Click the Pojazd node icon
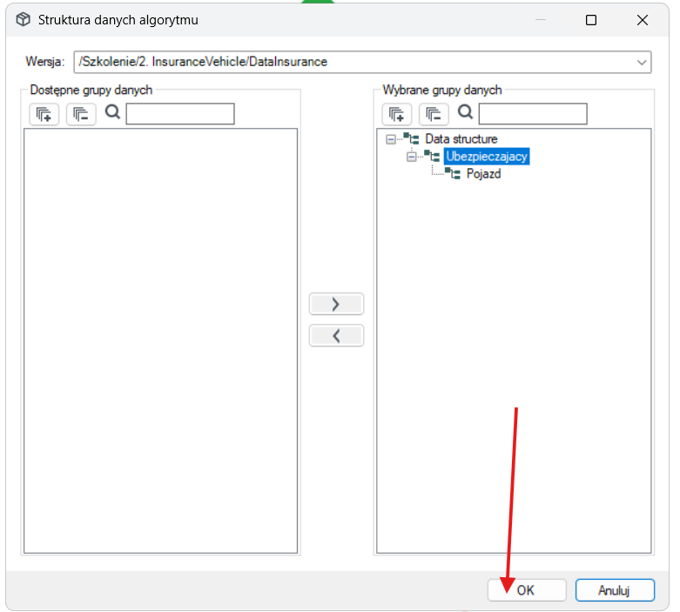Image resolution: width=680 pixels, height=612 pixels. click(453, 173)
